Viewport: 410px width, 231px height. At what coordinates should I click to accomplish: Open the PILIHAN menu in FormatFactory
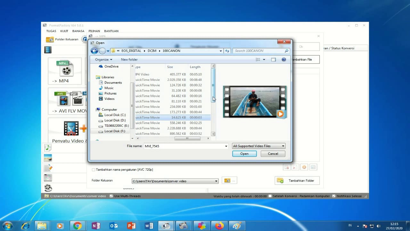pos(94,31)
